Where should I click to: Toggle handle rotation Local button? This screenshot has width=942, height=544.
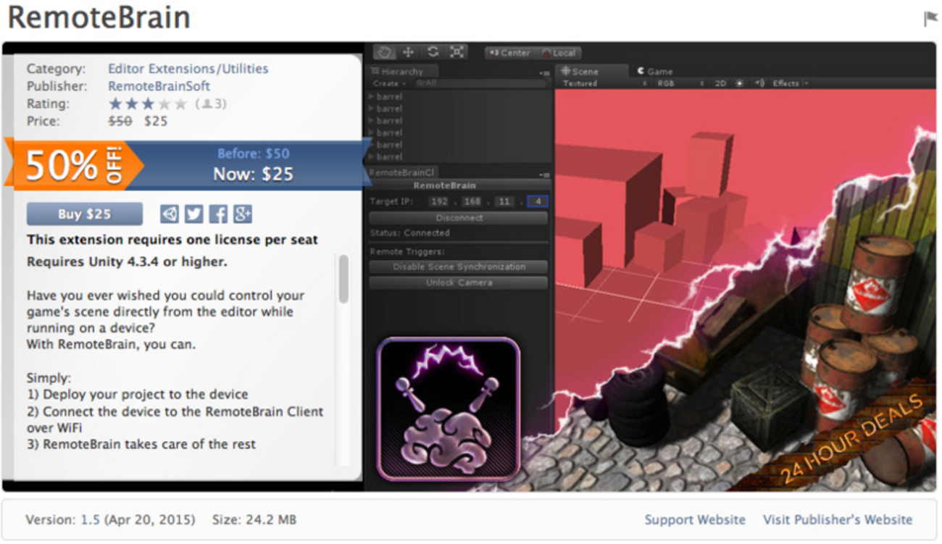pyautogui.click(x=558, y=53)
